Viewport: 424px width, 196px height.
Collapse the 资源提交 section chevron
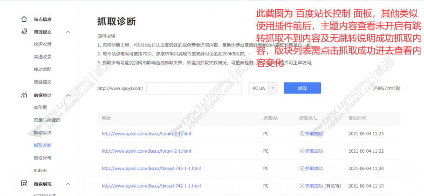(68, 32)
